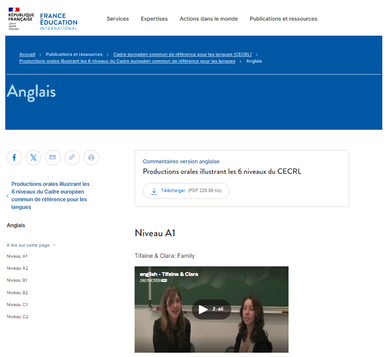The width and height of the screenshot is (389, 357).
Task: Open Actions dans le monde menu
Action: tap(209, 19)
